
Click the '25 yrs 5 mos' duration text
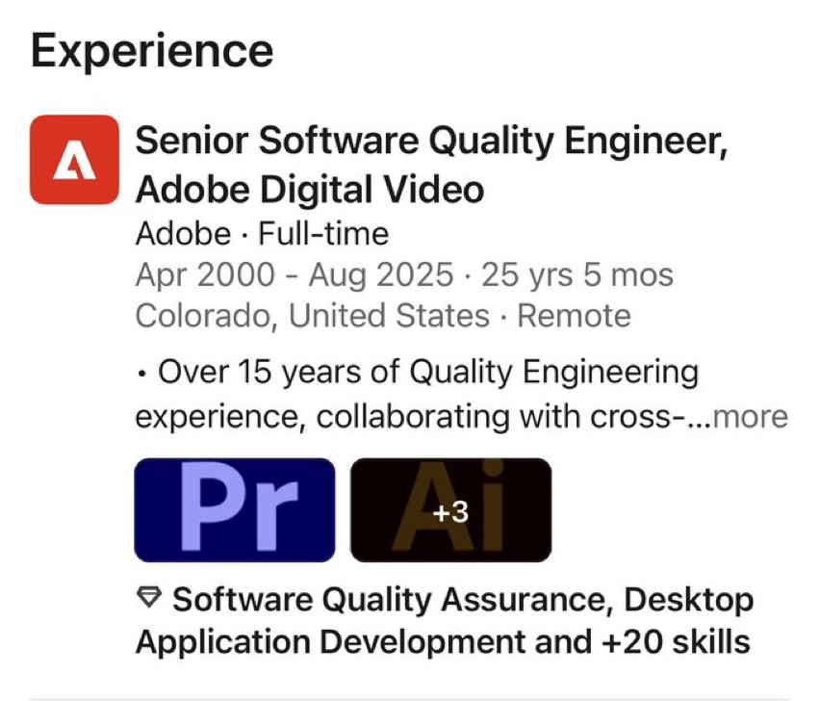[577, 275]
